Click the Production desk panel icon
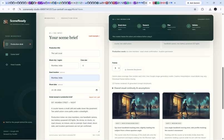The image size is (224, 140). click(7, 44)
